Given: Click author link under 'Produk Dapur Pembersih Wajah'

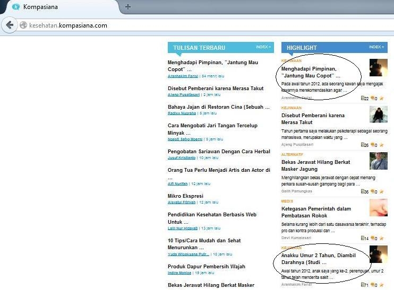Looking at the screenshot, I should [x=179, y=273].
